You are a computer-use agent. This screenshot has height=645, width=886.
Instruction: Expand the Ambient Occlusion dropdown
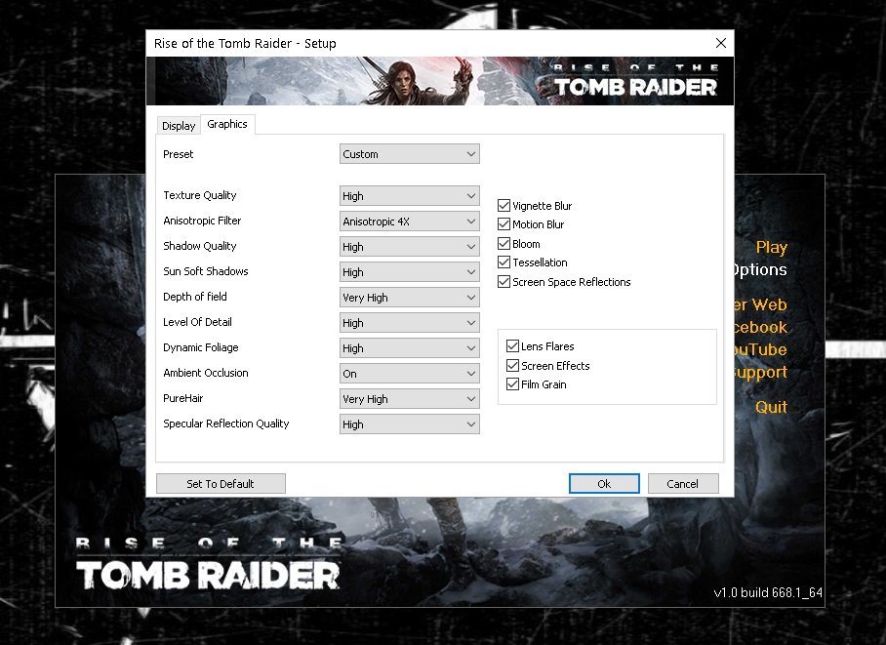410,374
